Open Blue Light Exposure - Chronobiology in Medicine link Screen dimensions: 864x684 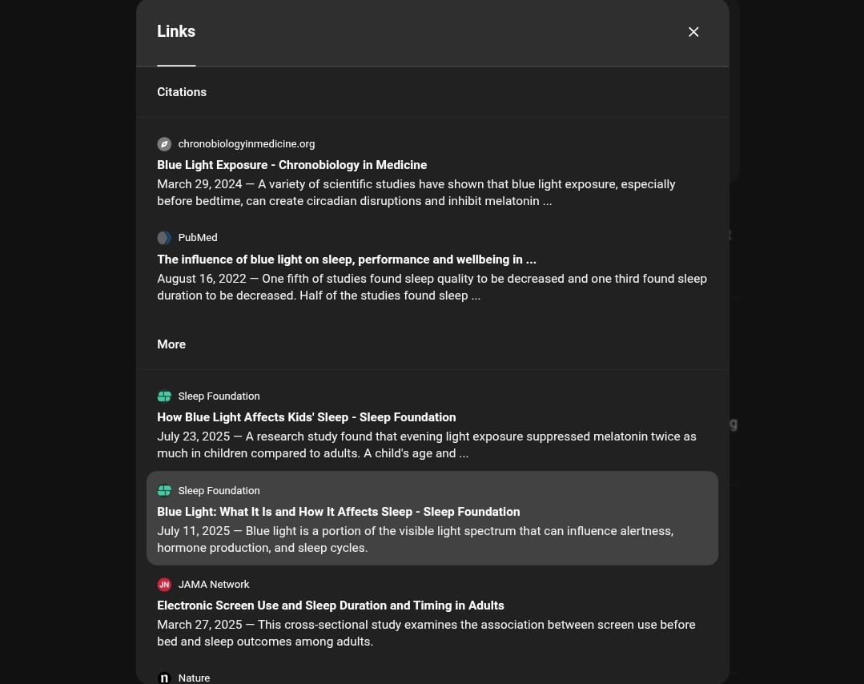tap(292, 165)
